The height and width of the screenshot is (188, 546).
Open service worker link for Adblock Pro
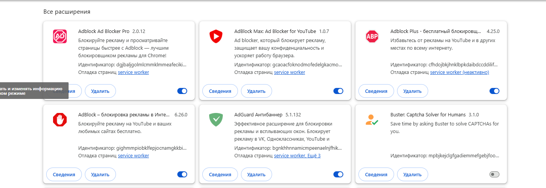click(133, 72)
